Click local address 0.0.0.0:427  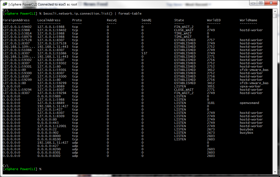(48, 146)
